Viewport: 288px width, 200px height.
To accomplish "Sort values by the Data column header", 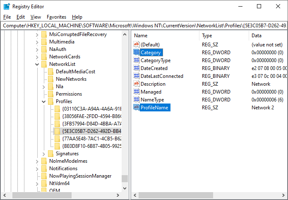I will (x=269, y=36).
